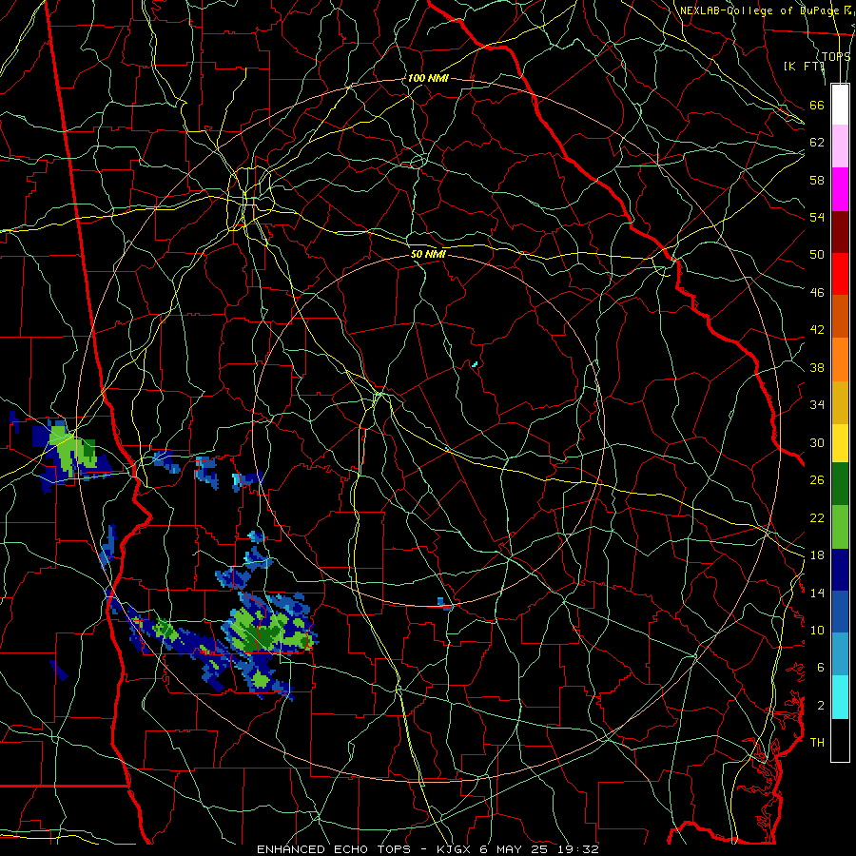This screenshot has width=856, height=856.
Task: Pick the magenta legend color band
Action: coord(840,189)
